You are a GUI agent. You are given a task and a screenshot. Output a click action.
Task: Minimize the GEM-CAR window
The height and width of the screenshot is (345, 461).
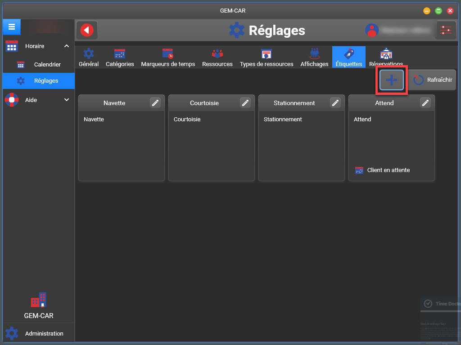pyautogui.click(x=427, y=11)
